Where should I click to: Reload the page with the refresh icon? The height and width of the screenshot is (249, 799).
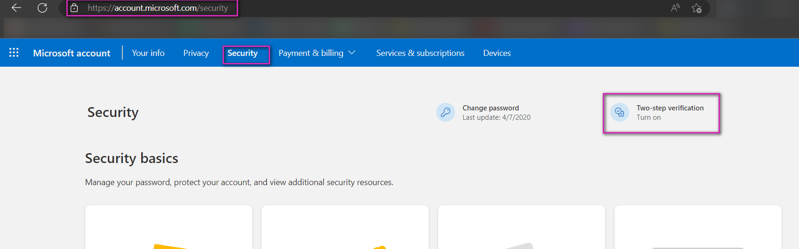pos(42,8)
